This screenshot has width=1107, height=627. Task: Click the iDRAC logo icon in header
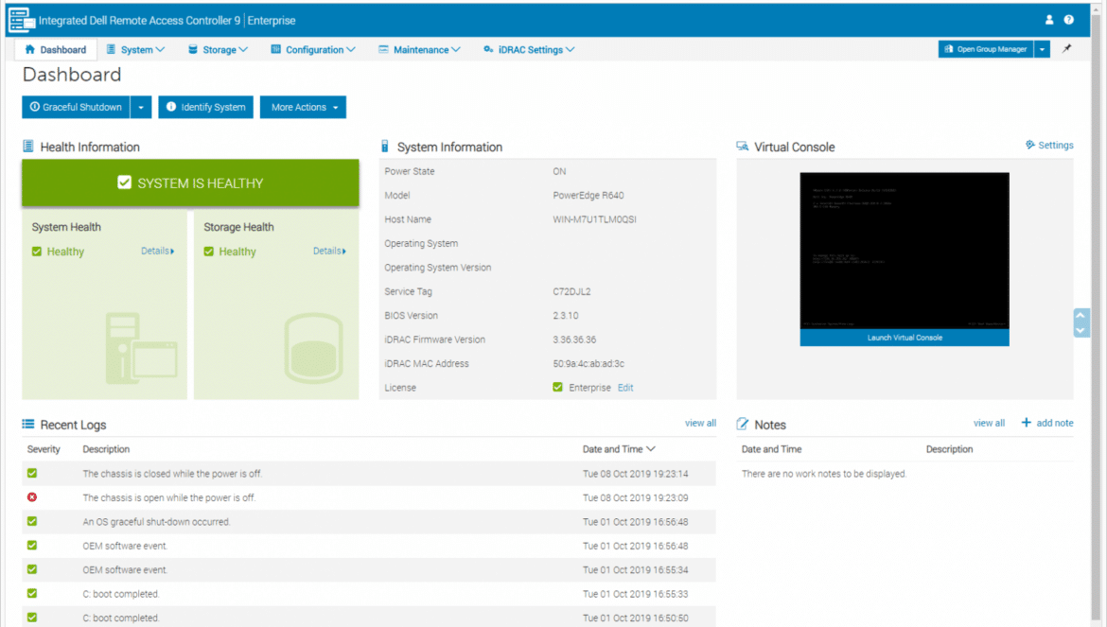[21, 20]
